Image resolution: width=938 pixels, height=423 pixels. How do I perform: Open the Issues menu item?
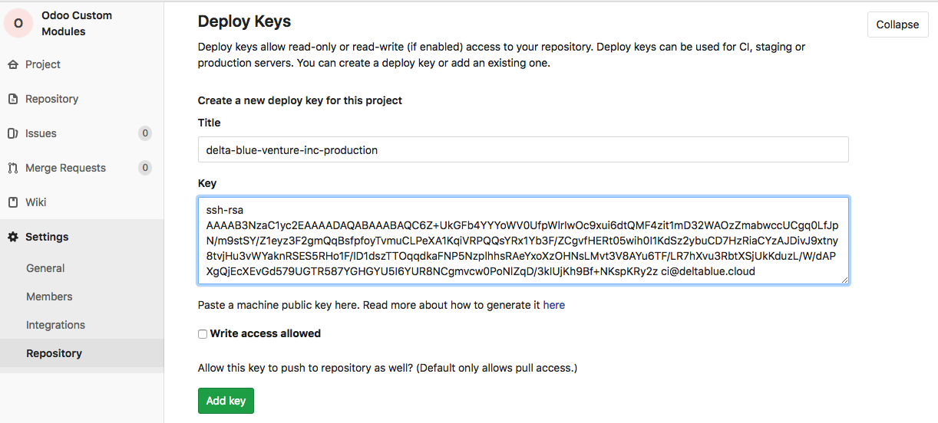(41, 133)
